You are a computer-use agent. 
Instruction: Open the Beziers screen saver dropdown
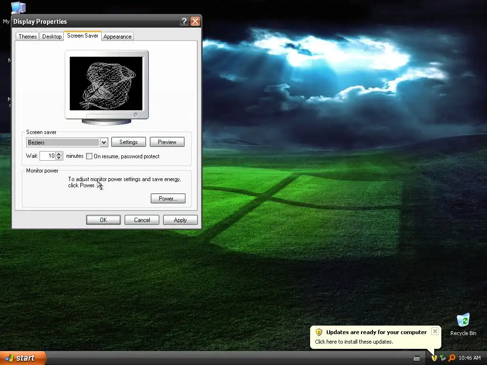(x=104, y=143)
